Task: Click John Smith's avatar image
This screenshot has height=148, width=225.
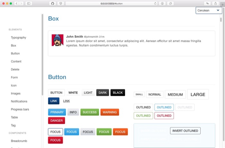Action: [x=58, y=40]
